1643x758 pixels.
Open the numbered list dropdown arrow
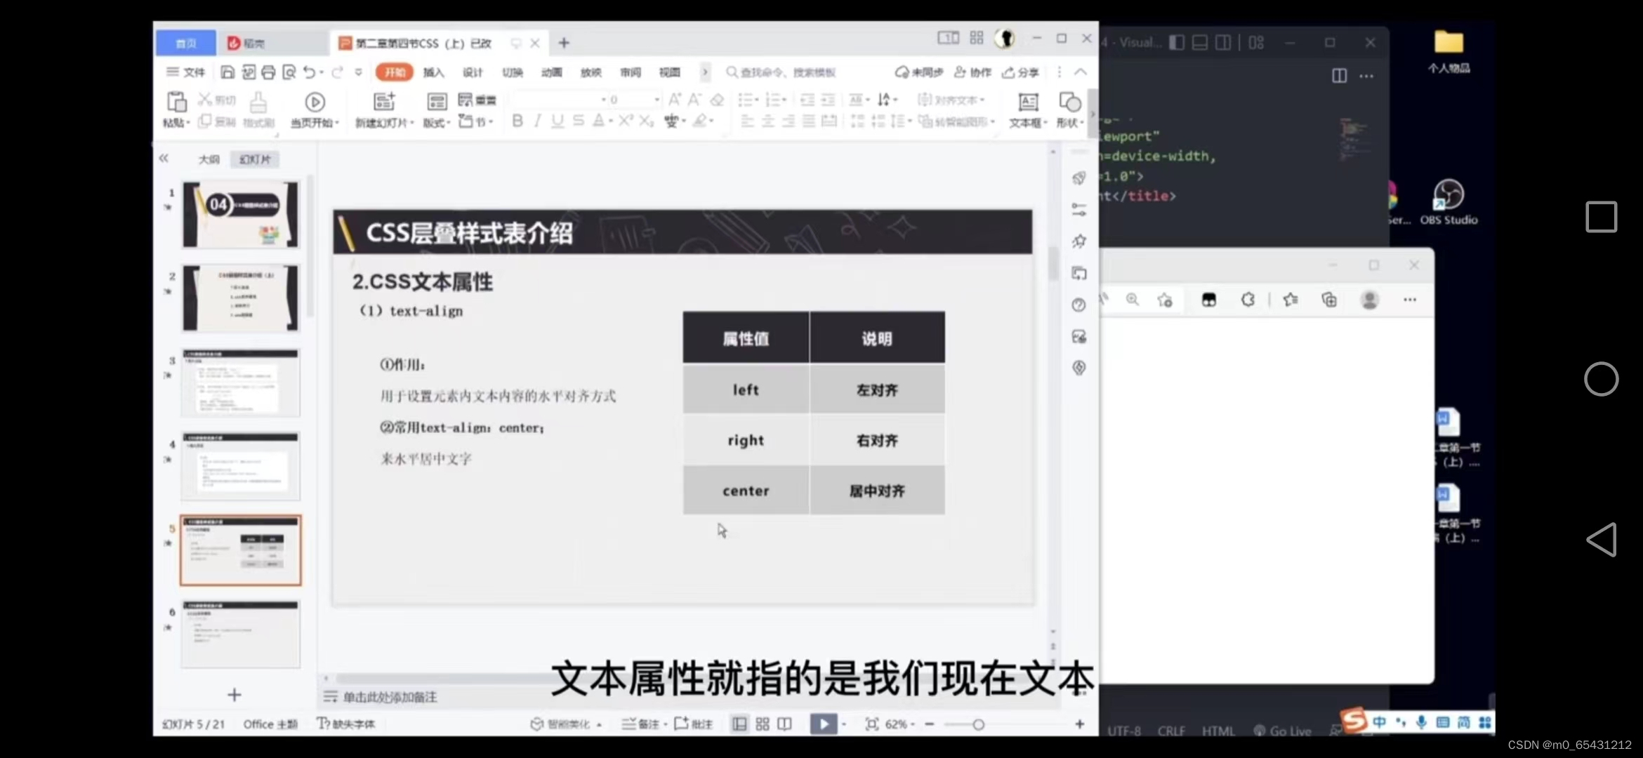pyautogui.click(x=784, y=100)
